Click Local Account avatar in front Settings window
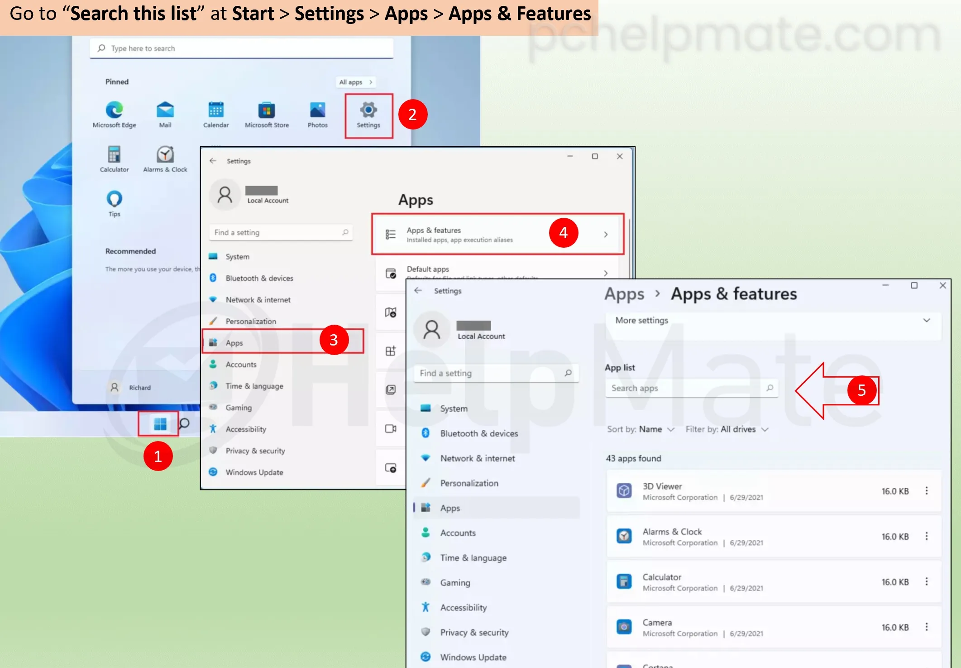The image size is (961, 668). tap(432, 330)
